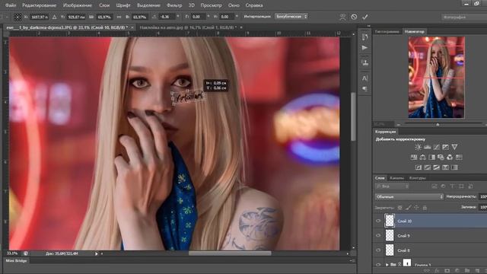Switch to the Каналы tab
Screen dimensions: 487x274
[396, 178]
